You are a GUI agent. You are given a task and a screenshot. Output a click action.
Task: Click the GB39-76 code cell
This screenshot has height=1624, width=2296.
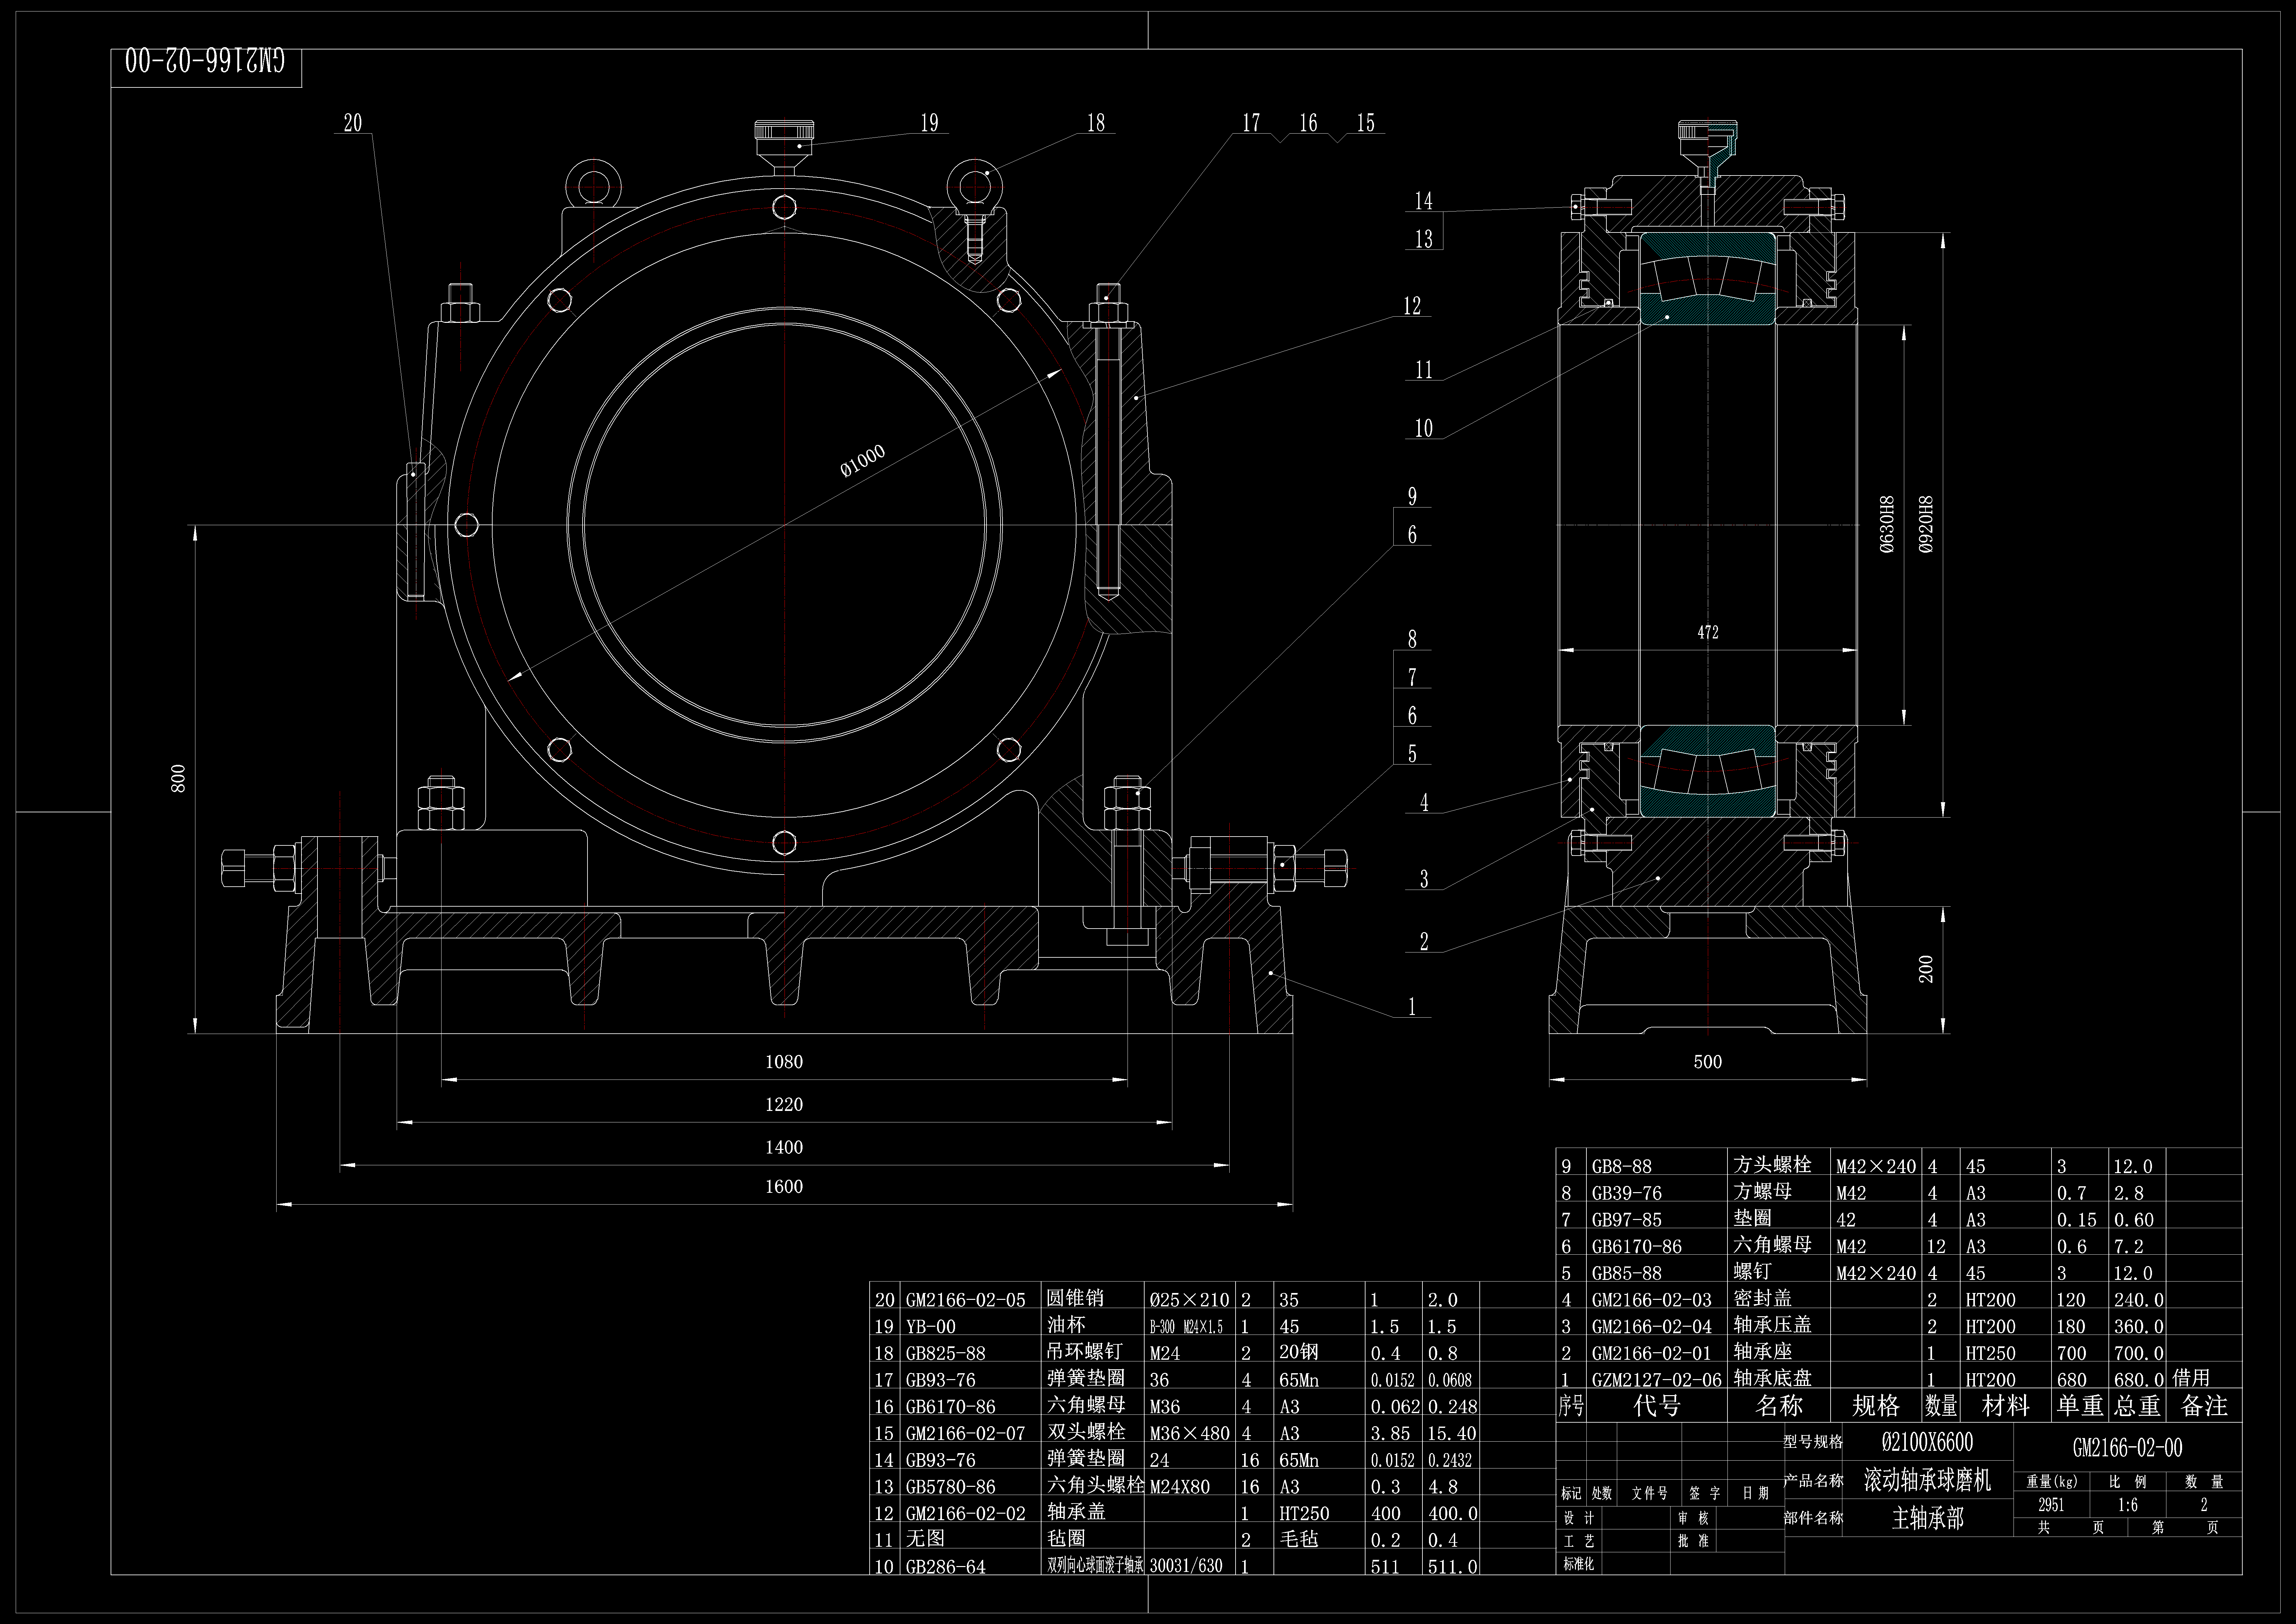point(1627,1193)
